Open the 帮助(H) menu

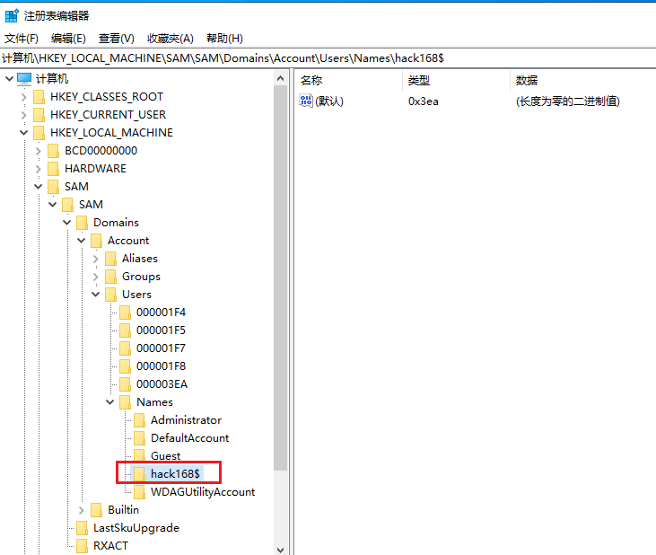[224, 38]
